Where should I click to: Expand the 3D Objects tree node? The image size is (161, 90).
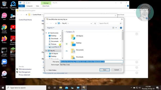[x=47, y=53]
